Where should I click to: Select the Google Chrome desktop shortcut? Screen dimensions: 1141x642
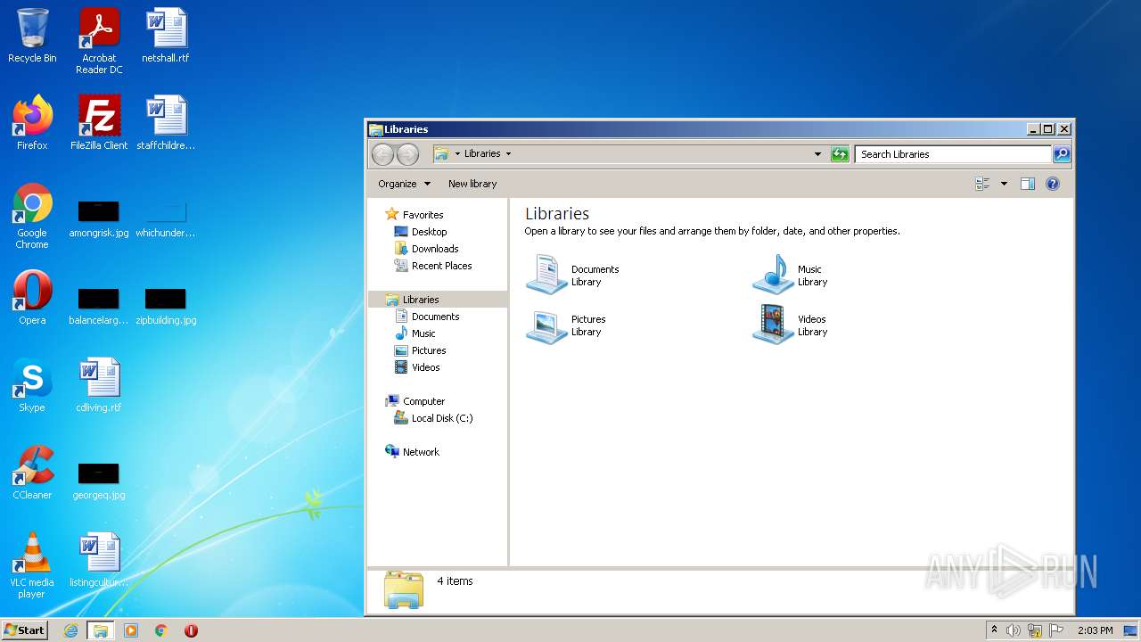click(32, 216)
